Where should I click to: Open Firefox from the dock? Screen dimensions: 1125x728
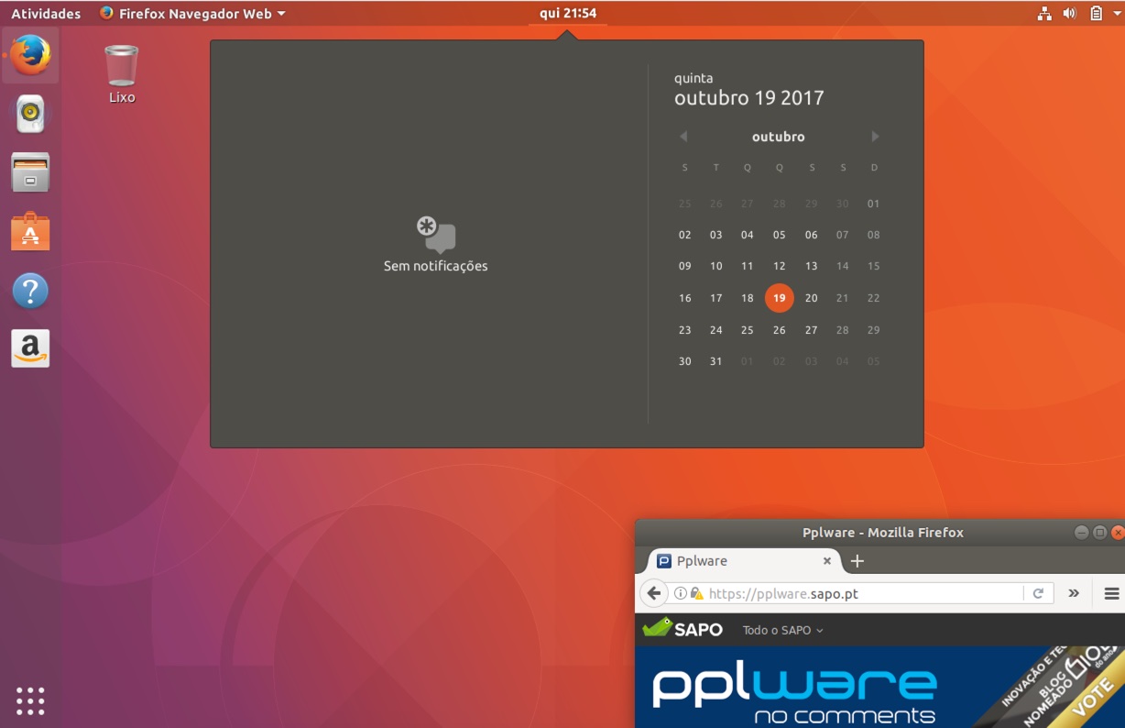30,56
